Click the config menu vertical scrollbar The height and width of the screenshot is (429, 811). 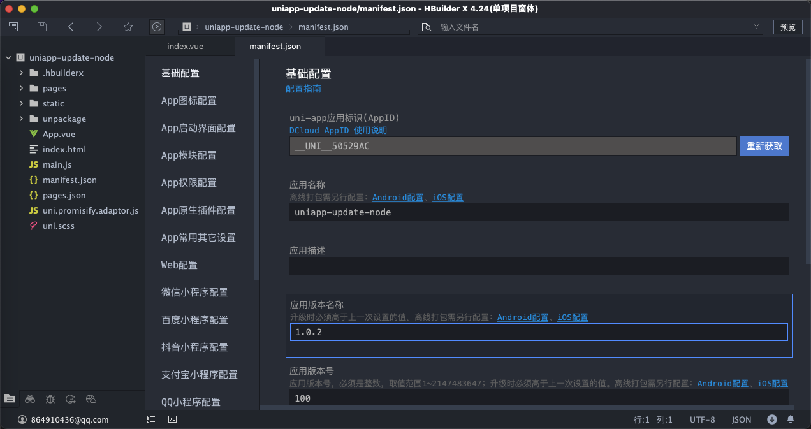click(x=257, y=170)
